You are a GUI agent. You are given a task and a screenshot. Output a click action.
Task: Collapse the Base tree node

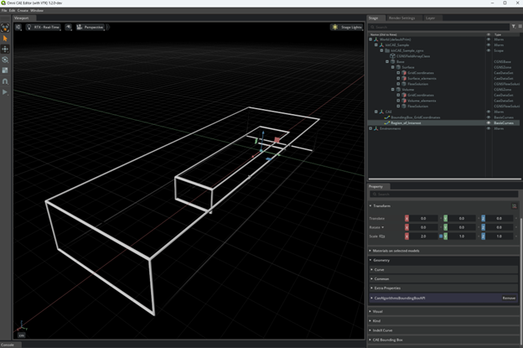(387, 62)
